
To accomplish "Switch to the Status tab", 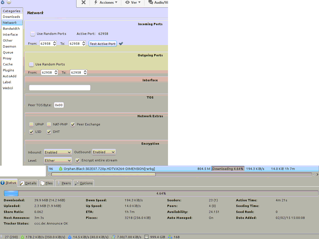I will (9, 183).
